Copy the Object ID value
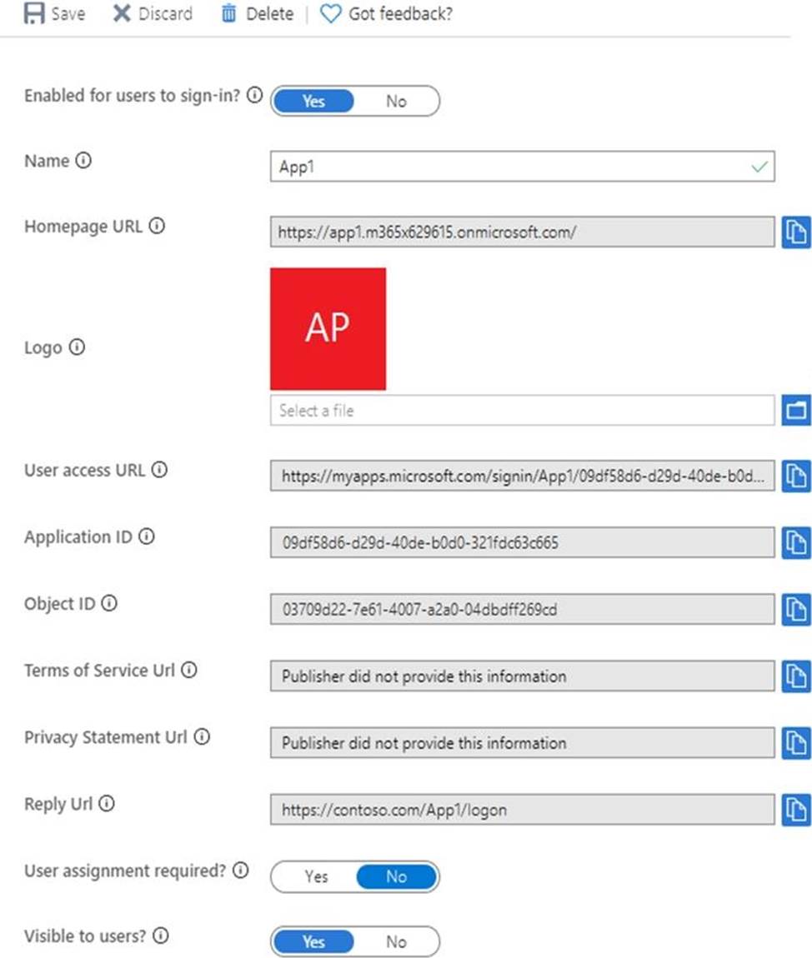Screen dimensions: 812x958 (796, 610)
